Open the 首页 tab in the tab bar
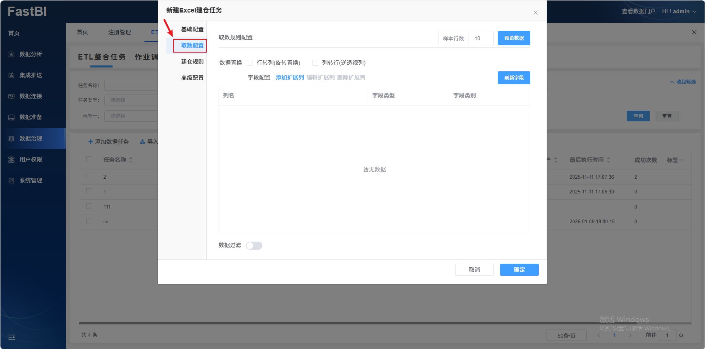 [83, 32]
